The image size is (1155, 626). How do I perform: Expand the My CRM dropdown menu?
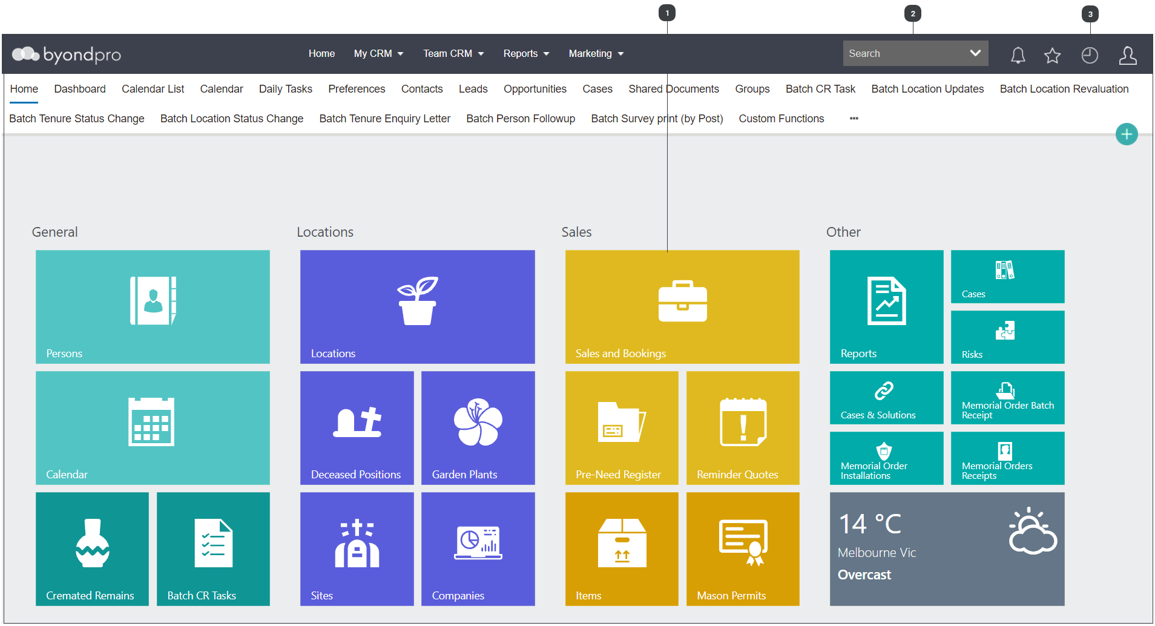[378, 53]
